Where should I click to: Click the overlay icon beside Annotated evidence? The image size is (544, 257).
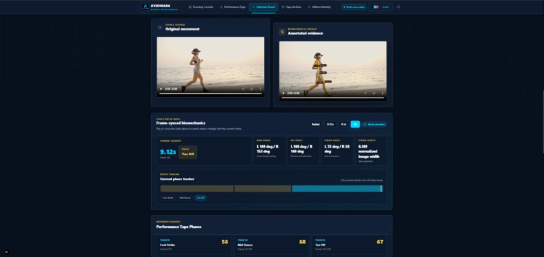click(282, 32)
